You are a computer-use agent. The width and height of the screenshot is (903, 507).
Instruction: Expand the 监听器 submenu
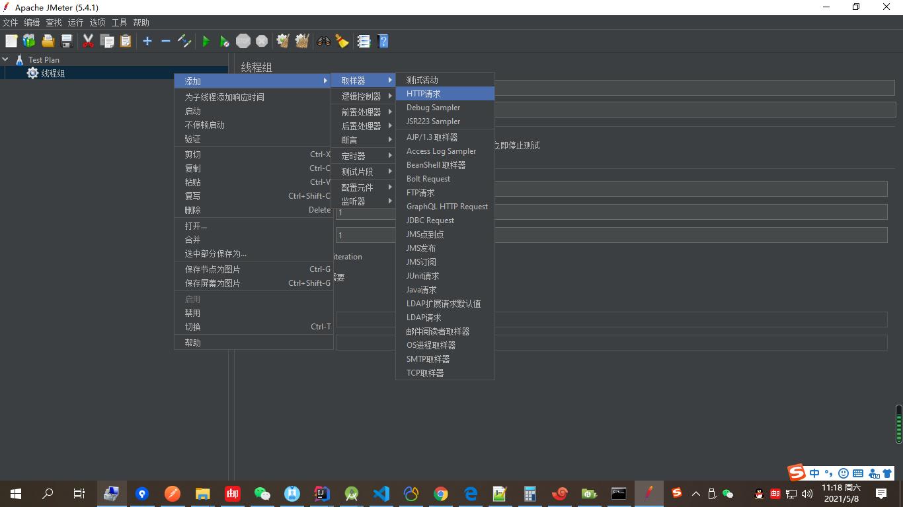click(364, 201)
